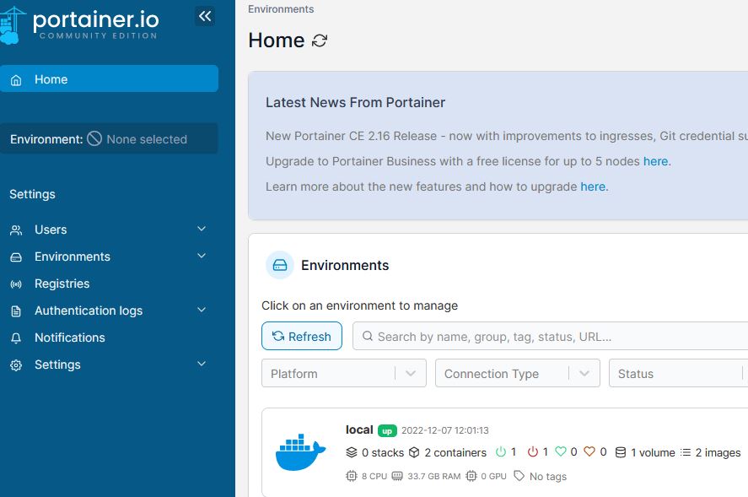The height and width of the screenshot is (497, 748).
Task: Click the running containers power icon
Action: pyautogui.click(x=500, y=451)
